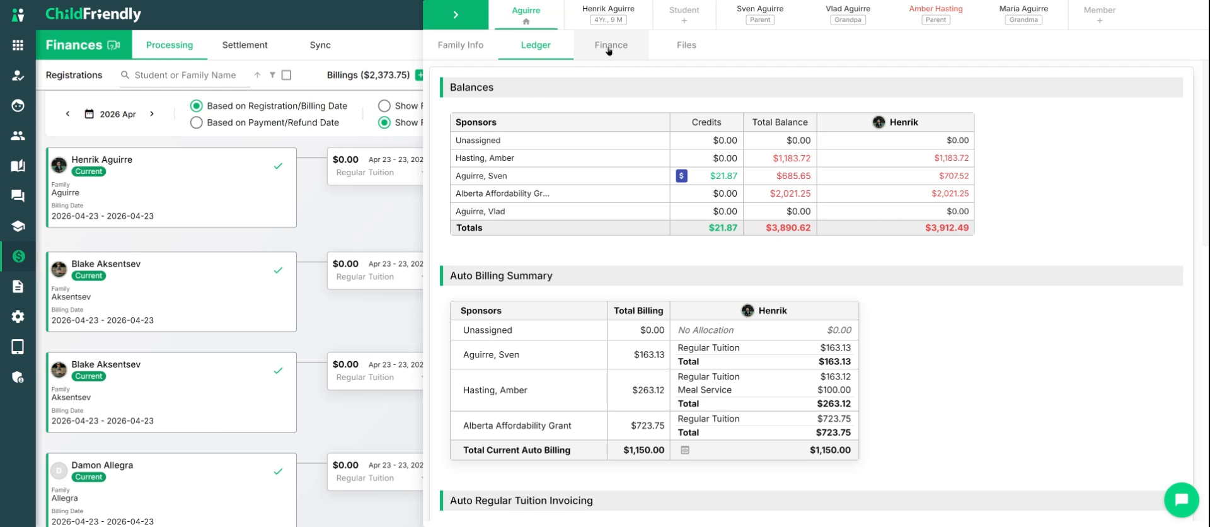This screenshot has height=527, width=1210.
Task: Click the Damon Allegra registration card name
Action: [102, 465]
